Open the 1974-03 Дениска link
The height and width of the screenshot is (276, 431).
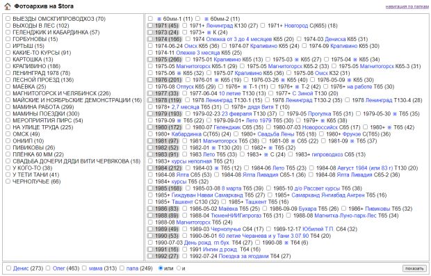coord(335,40)
